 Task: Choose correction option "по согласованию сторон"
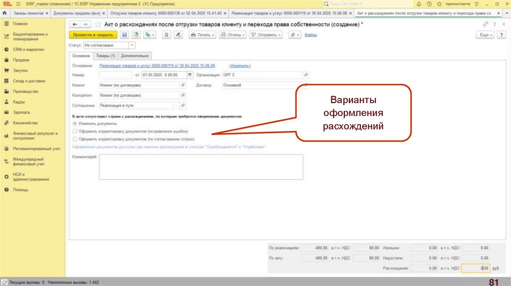[75, 139]
